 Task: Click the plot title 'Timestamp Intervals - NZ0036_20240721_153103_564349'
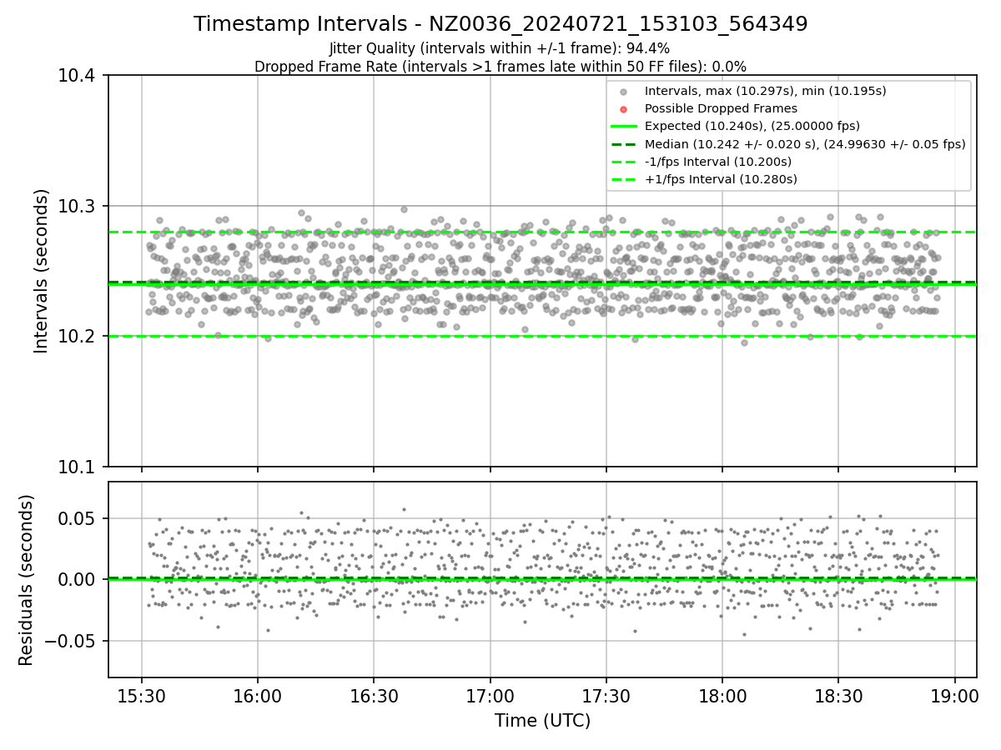coord(500,24)
